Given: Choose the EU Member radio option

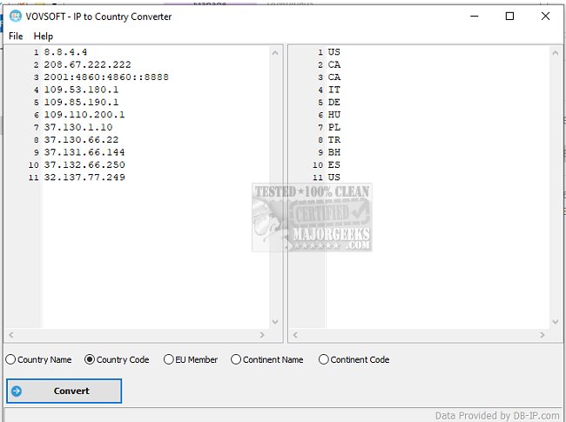Looking at the screenshot, I should pyautogui.click(x=169, y=359).
